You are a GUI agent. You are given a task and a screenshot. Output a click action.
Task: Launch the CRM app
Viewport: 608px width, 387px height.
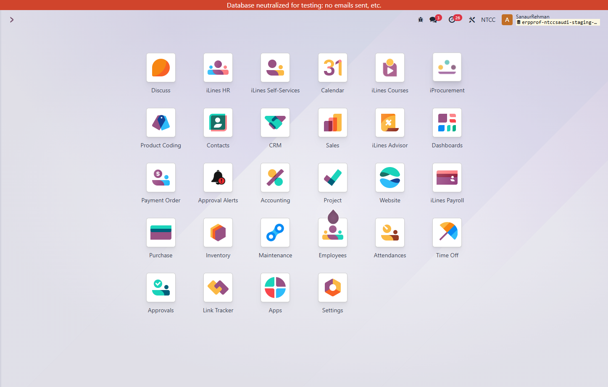[x=275, y=123]
